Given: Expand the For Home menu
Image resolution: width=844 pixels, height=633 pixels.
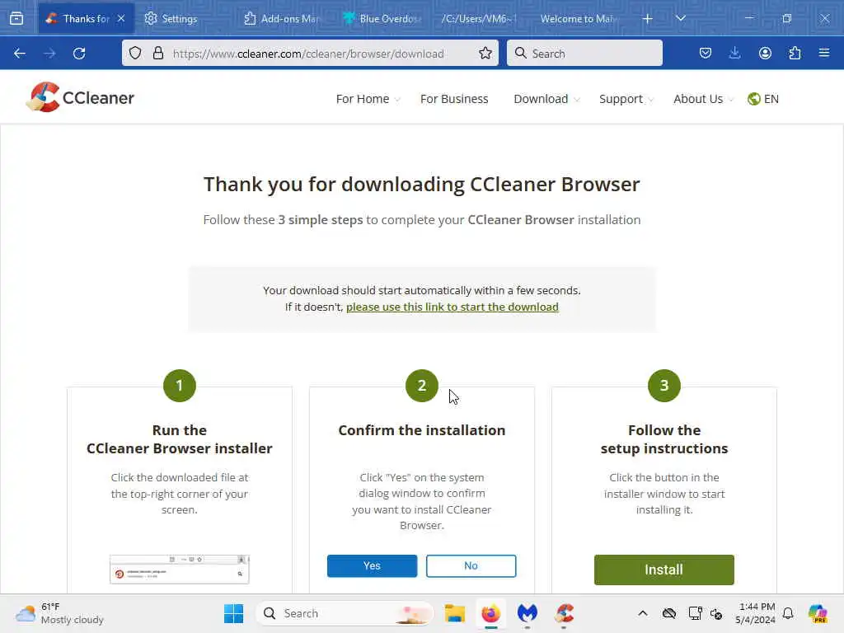Looking at the screenshot, I should 368,99.
